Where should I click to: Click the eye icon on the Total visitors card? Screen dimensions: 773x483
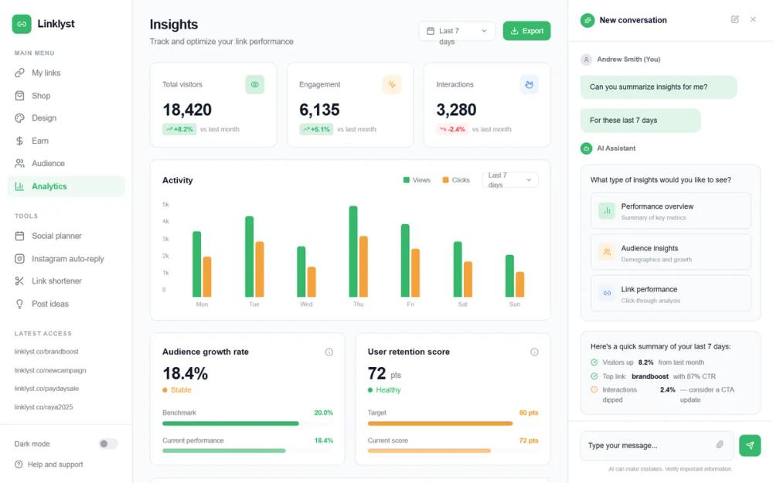click(x=255, y=84)
